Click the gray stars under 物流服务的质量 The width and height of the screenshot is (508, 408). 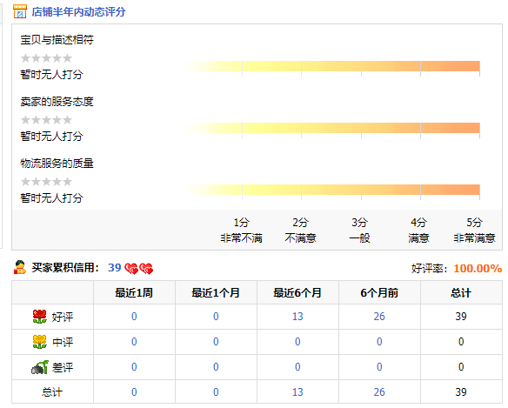coord(46,182)
